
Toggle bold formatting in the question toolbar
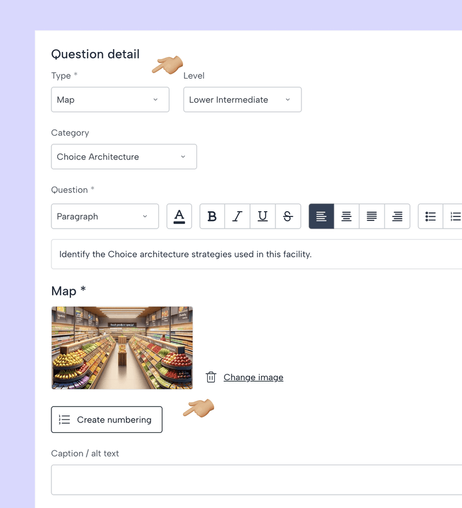212,216
